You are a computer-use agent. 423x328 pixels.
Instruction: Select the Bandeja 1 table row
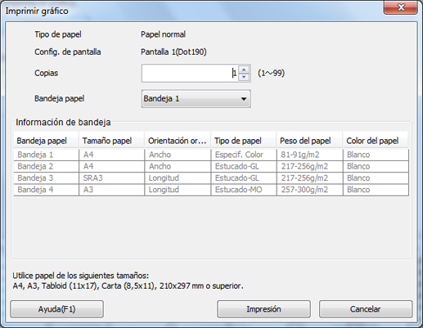tap(211, 155)
